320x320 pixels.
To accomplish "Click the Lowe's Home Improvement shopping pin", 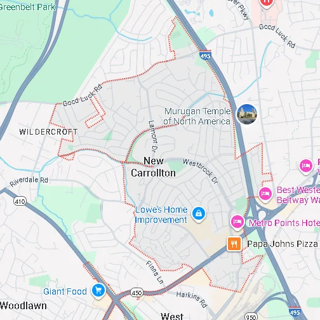I will pos(199,214).
